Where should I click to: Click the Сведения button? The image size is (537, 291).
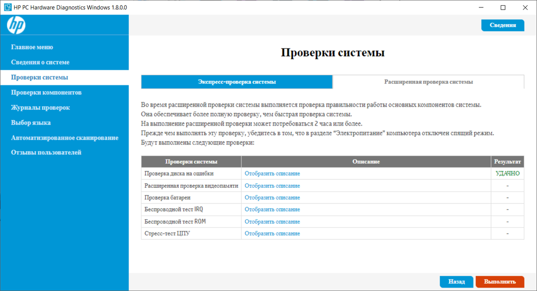click(503, 25)
